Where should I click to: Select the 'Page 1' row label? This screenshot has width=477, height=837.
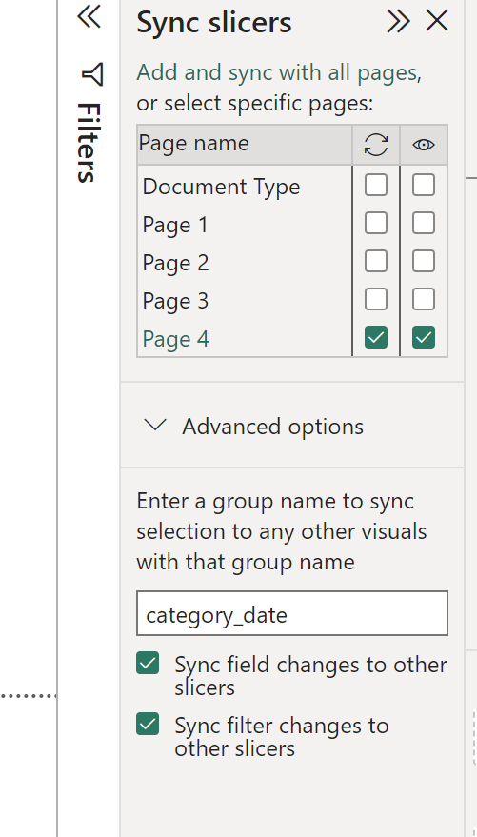click(175, 226)
